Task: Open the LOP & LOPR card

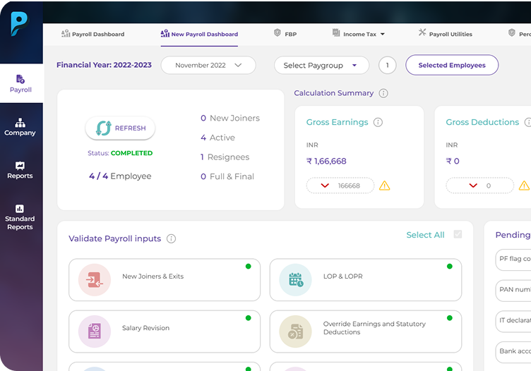Action: click(366, 280)
